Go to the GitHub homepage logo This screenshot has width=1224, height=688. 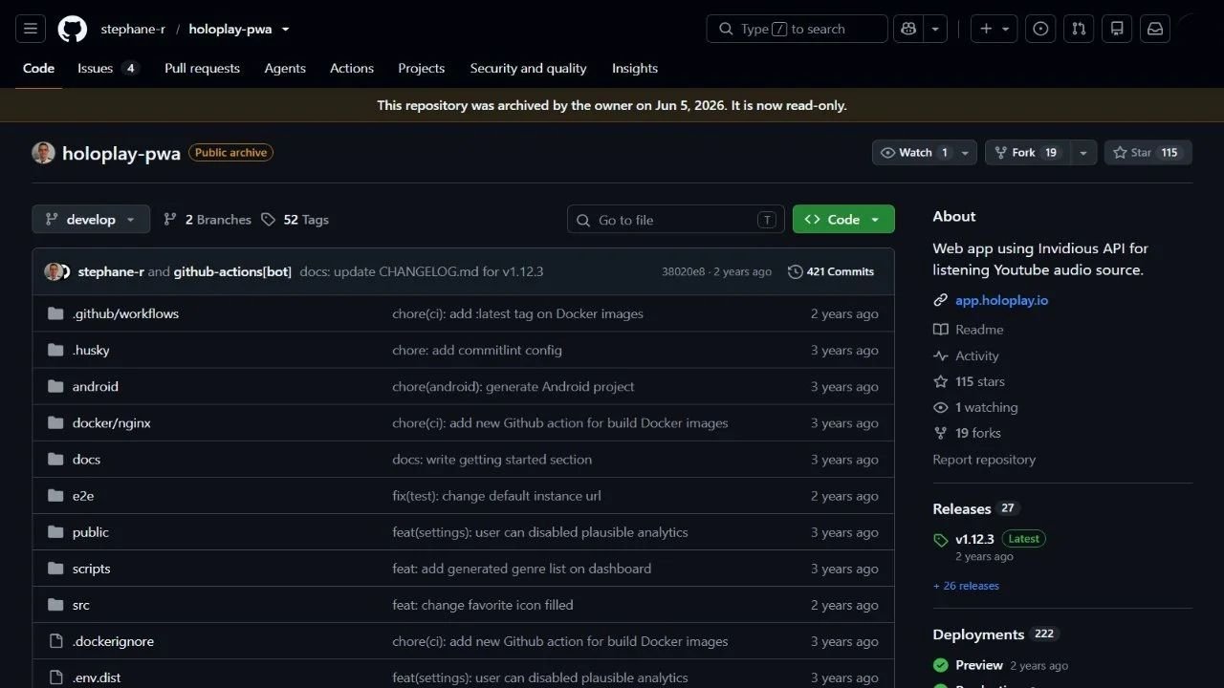click(73, 29)
